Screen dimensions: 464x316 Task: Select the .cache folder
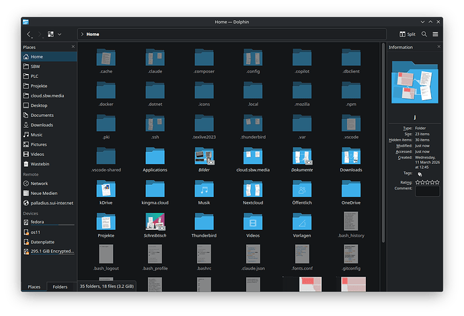tap(106, 61)
